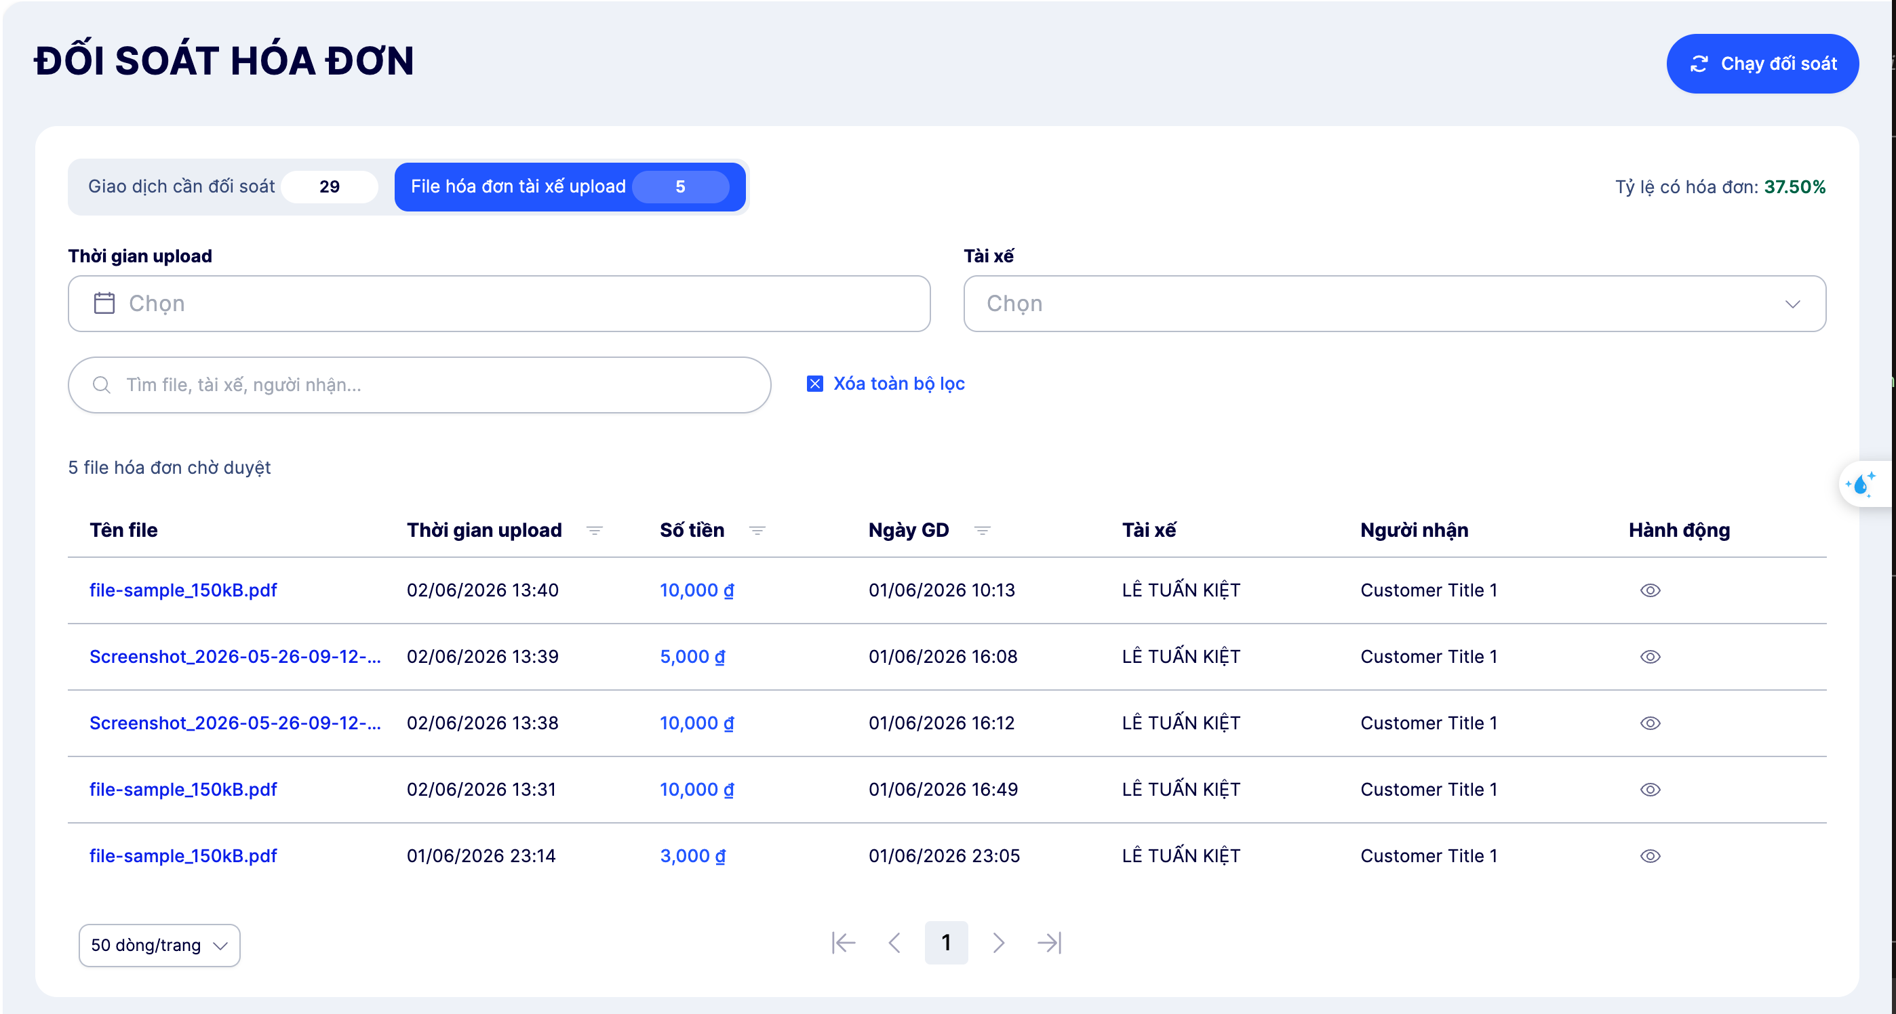Click Ngày GD 01/06/2026 10:13 cell
The width and height of the screenshot is (1896, 1014).
941,590
